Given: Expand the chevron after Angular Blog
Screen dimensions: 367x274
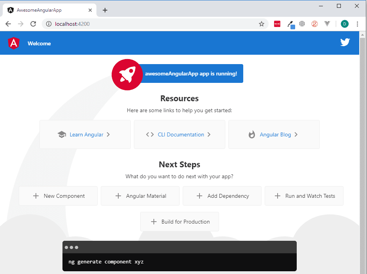Looking at the screenshot, I should point(296,134).
